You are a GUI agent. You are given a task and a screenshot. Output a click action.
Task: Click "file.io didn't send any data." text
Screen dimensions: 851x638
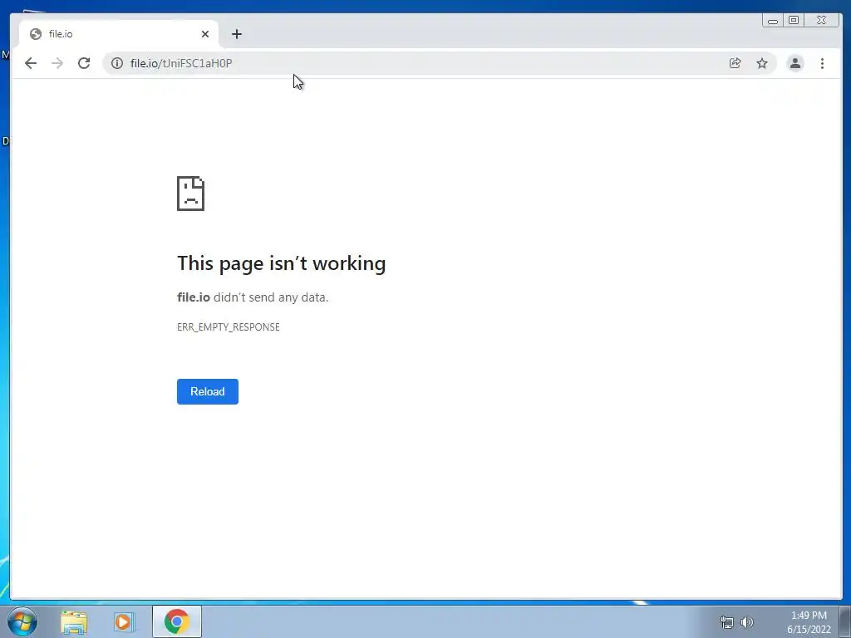(x=253, y=297)
